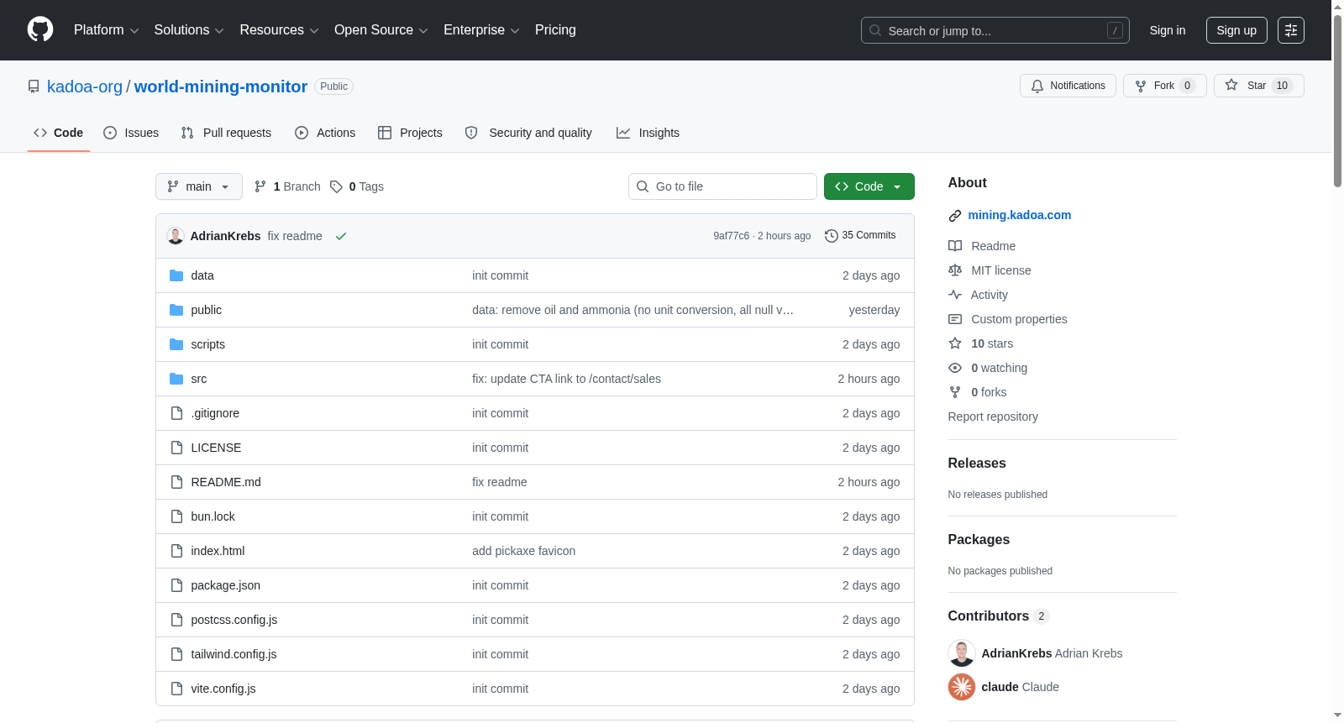Click the Activity pulse icon
Image resolution: width=1344 pixels, height=723 pixels.
955,295
